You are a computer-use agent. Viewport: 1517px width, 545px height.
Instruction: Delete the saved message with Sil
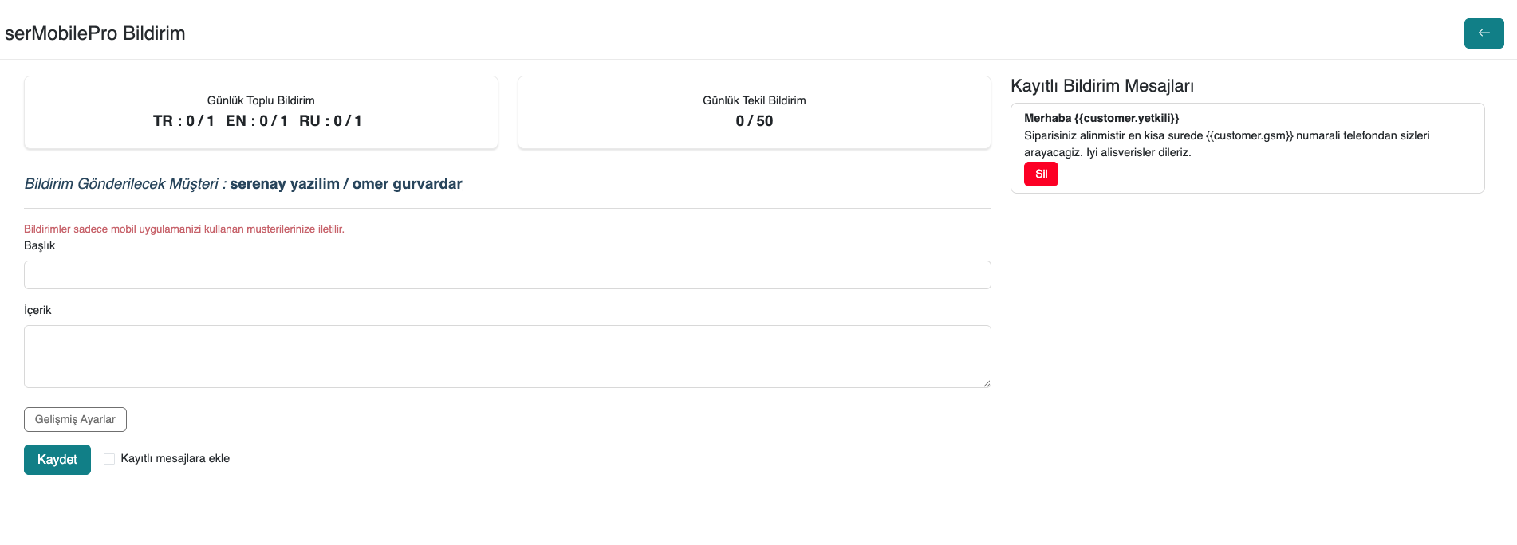click(x=1041, y=174)
